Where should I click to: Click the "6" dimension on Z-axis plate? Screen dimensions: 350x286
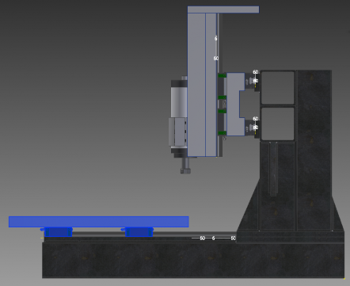point(215,39)
